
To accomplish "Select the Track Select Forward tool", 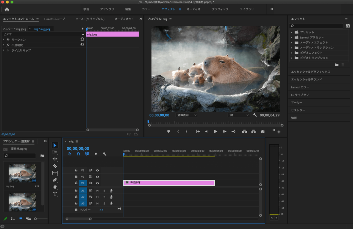I will tap(55, 152).
